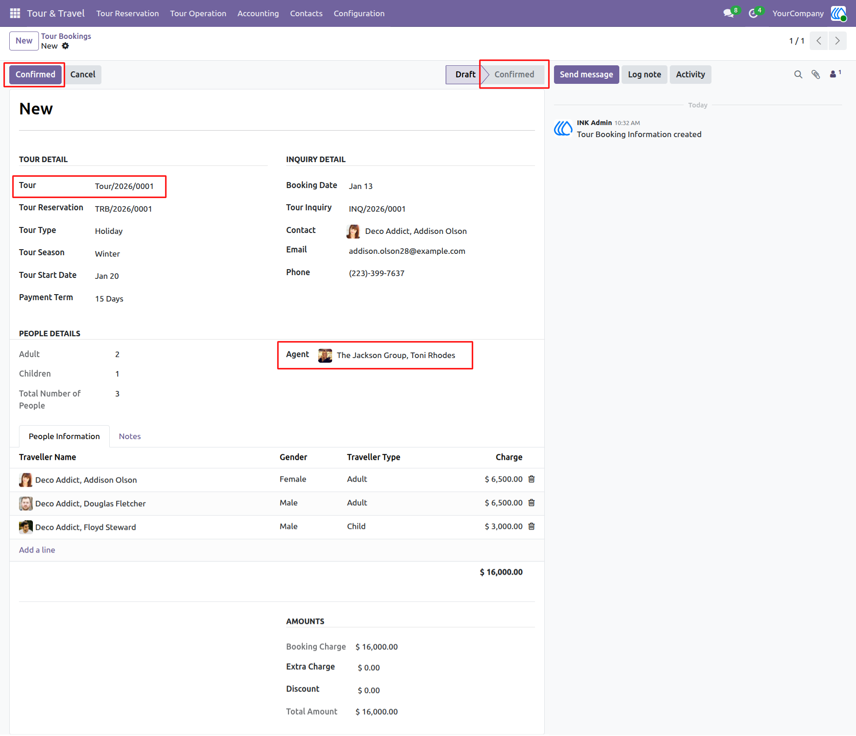Search messages with magnifier icon in chatter
Image resolution: width=856 pixels, height=736 pixels.
pyautogui.click(x=798, y=75)
